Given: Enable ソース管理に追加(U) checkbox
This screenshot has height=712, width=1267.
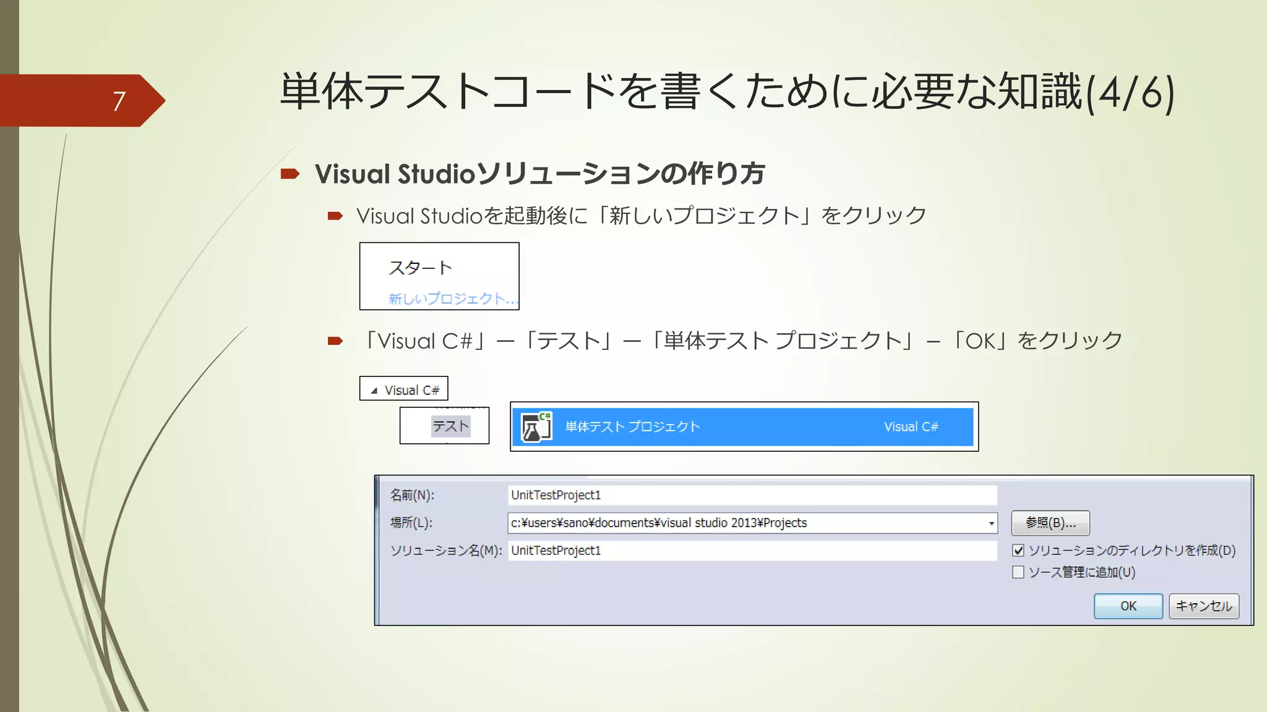Looking at the screenshot, I should (x=1018, y=572).
